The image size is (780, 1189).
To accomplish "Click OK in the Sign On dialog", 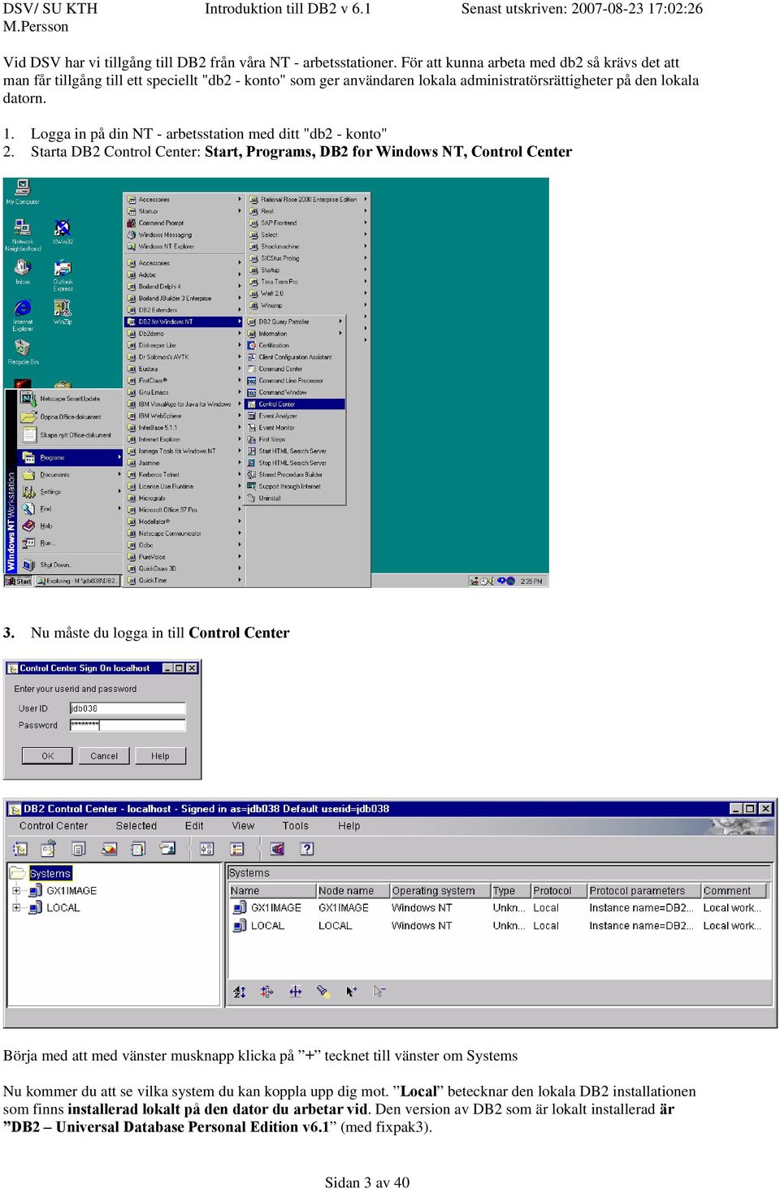I will click(x=48, y=755).
